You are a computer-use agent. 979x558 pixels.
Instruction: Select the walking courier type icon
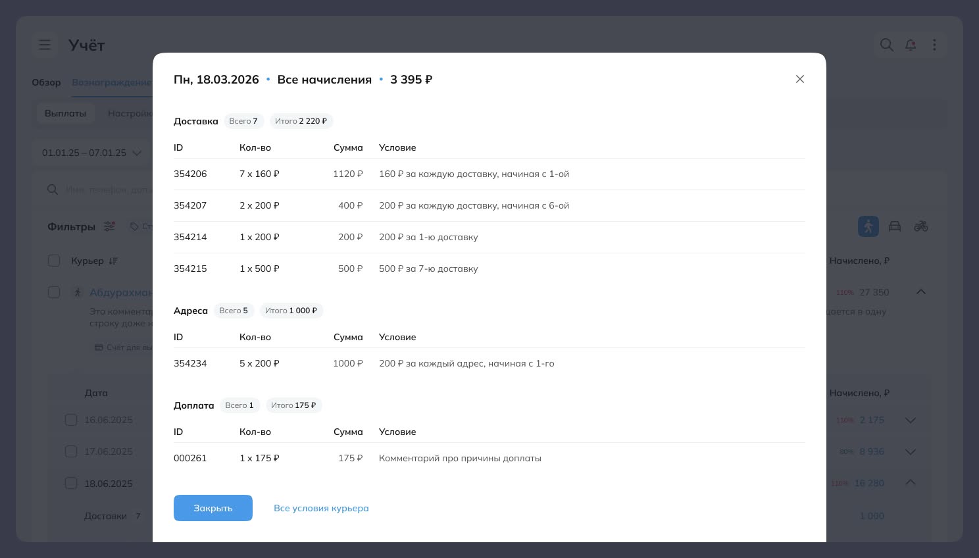[868, 226]
